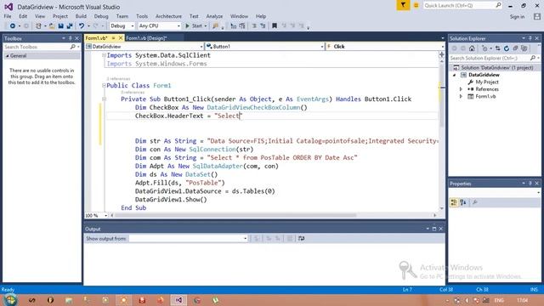Switch Properties panel to Alphabetical view

point(463,202)
